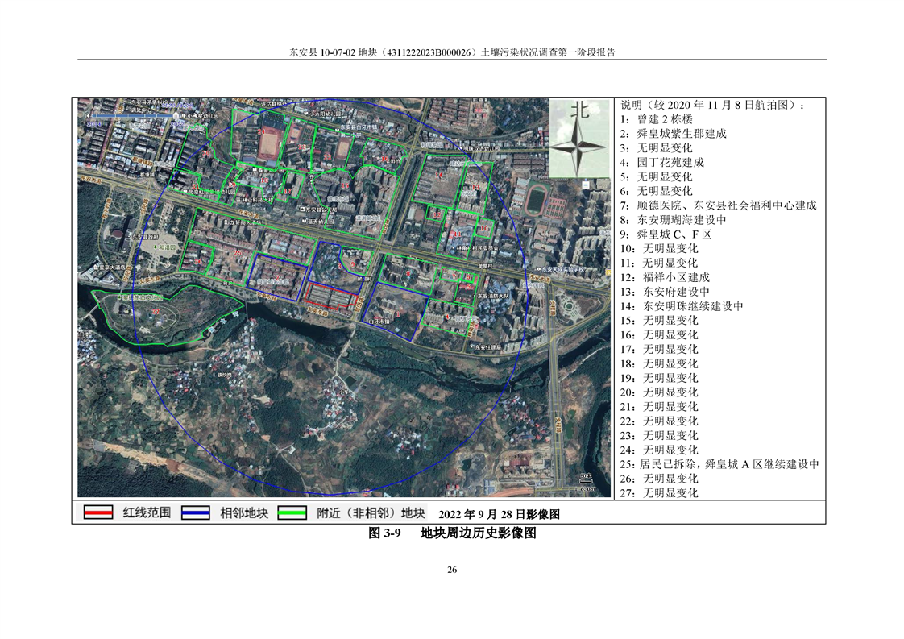The image size is (904, 639).
Task: Click the stadium track right of the compass
Action: pos(537,197)
